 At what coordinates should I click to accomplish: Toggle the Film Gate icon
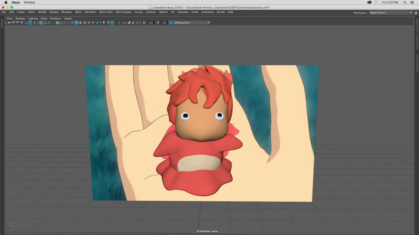[x=45, y=23]
